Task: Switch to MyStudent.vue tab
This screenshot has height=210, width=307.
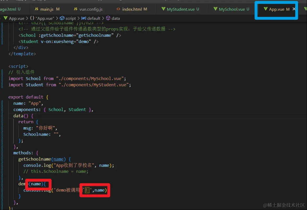Action: [180, 9]
